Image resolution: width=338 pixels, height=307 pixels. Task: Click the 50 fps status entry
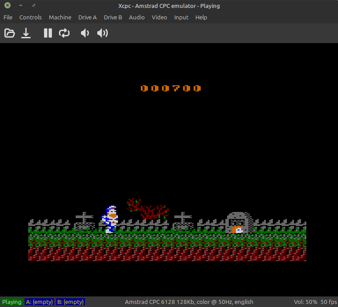click(x=329, y=302)
